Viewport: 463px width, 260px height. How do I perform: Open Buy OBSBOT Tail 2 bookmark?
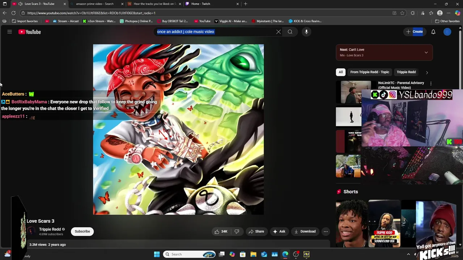point(172,21)
